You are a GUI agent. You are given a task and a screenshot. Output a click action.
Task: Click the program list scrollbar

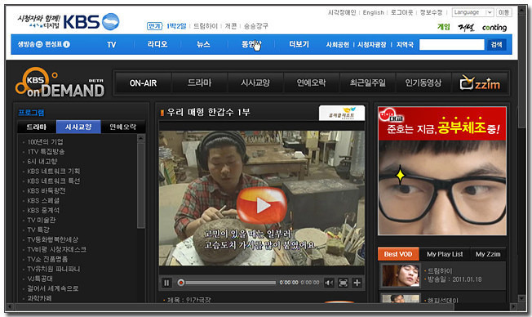[141, 185]
